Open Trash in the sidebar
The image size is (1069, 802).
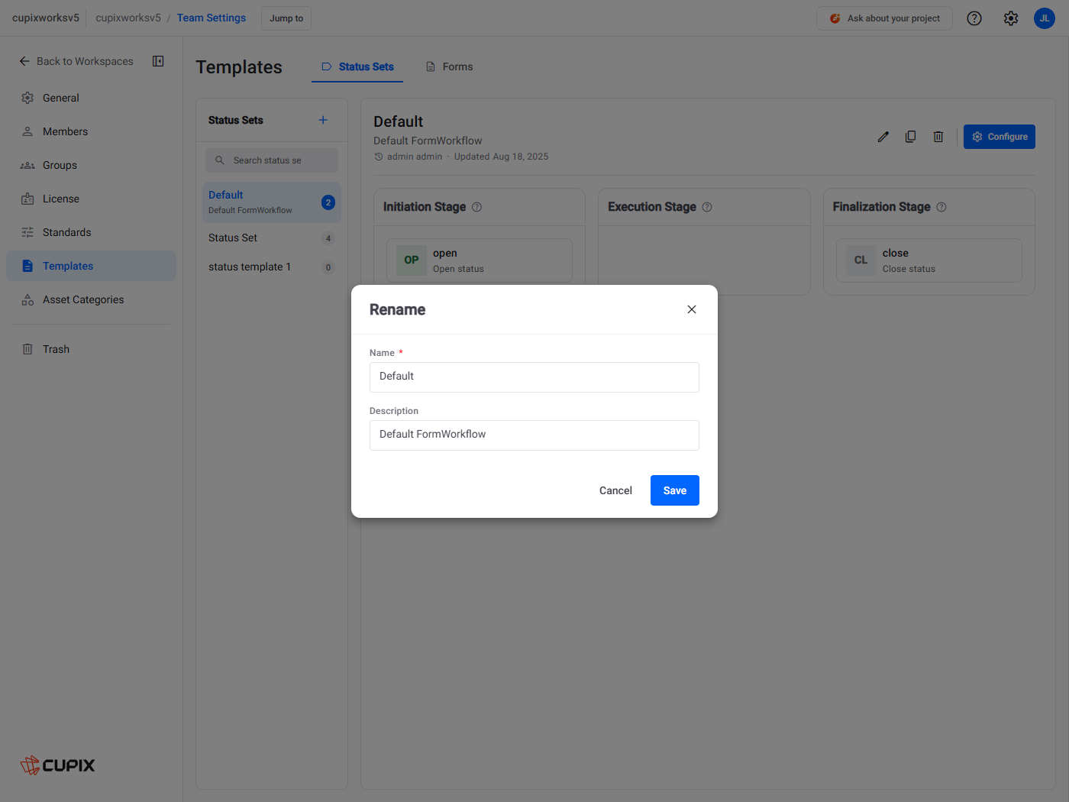tap(92, 349)
